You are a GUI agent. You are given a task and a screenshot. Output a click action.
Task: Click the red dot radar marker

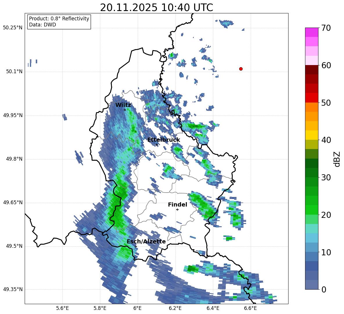coord(241,69)
